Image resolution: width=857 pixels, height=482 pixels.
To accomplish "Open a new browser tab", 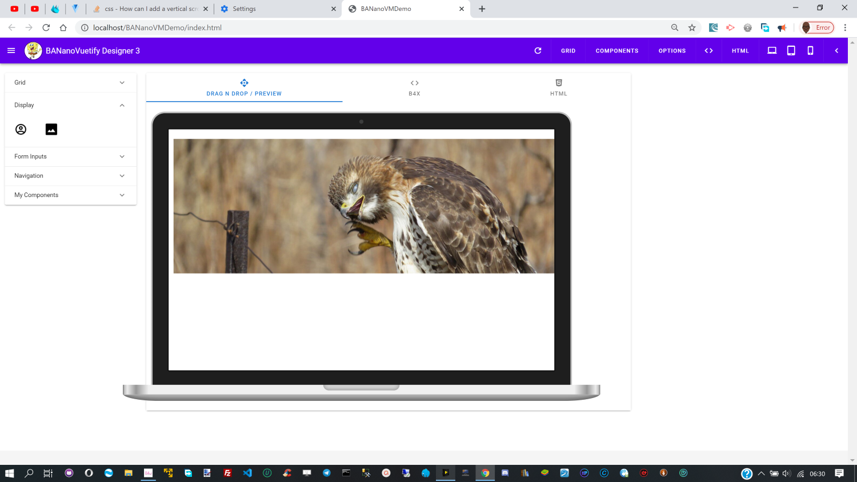I will (482, 9).
